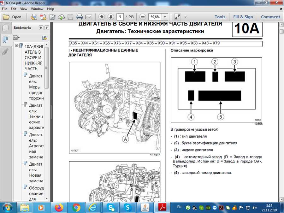Click the Page Thumbnails panel icon
Screen dimensions: 284x213
[5, 28]
